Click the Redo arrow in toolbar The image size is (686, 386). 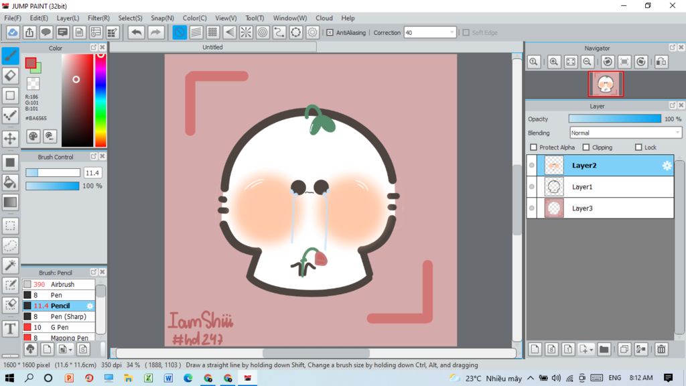[x=155, y=32]
